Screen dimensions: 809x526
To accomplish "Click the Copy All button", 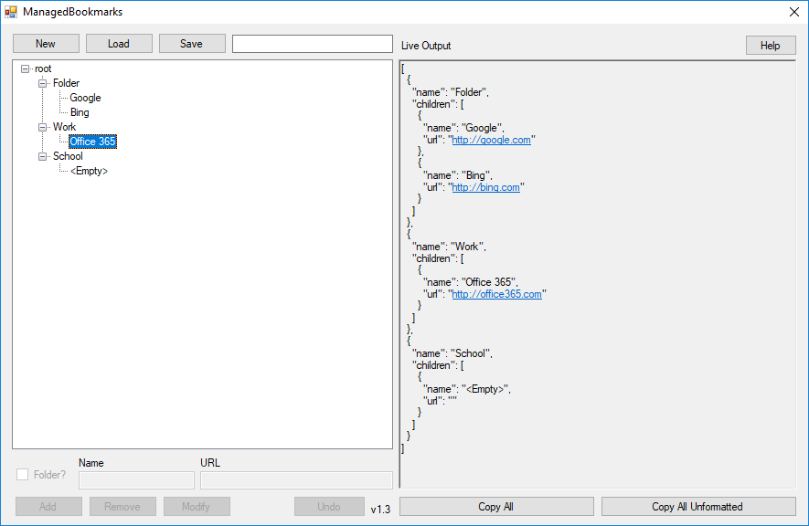I will coord(496,506).
